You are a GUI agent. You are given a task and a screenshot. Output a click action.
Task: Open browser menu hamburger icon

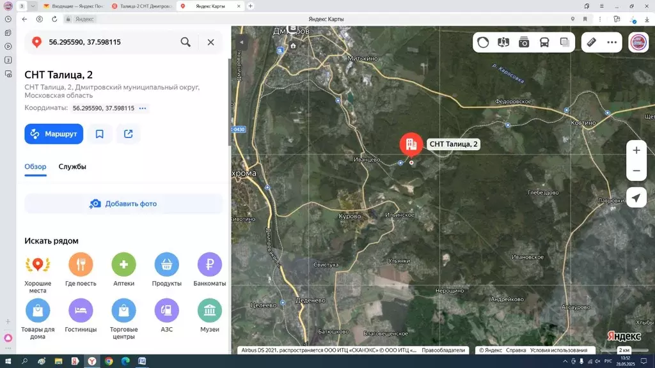pos(601,6)
